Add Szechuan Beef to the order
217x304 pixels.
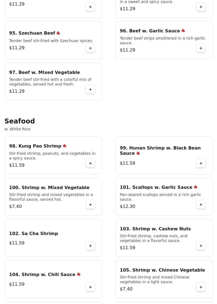[x=90, y=48]
